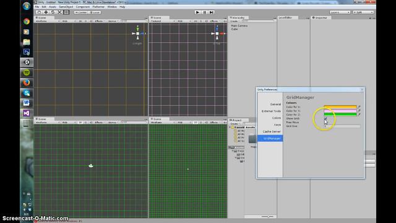
Task: Open the Gizmos dropdown in the top-left Scene view
Action: pos(113,21)
